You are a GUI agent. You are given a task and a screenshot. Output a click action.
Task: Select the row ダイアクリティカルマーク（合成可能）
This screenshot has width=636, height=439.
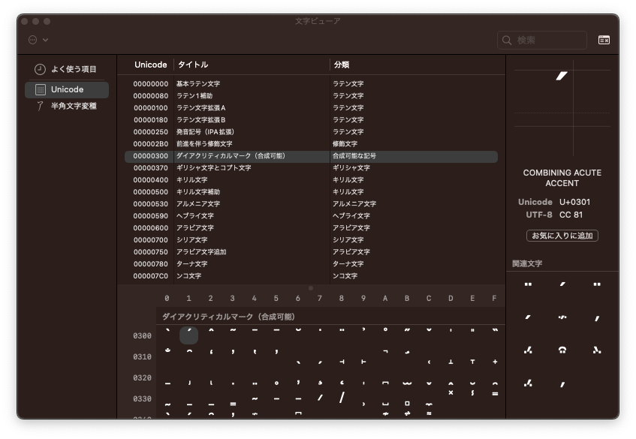coord(311,156)
